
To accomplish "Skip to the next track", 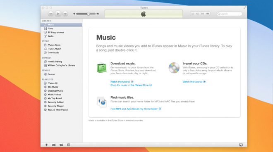I will pyautogui.click(x=65, y=14).
